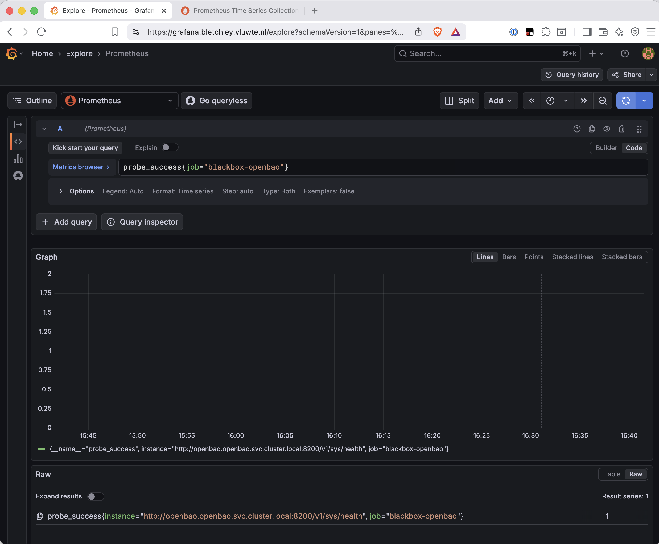Open the Grafana logo menu chevron

point(21,53)
